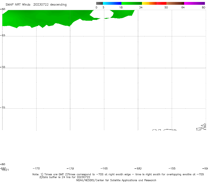Click the -155 longitude axis label
Image resolution: width=208 pixels, height=182 pixels.
[172, 168]
